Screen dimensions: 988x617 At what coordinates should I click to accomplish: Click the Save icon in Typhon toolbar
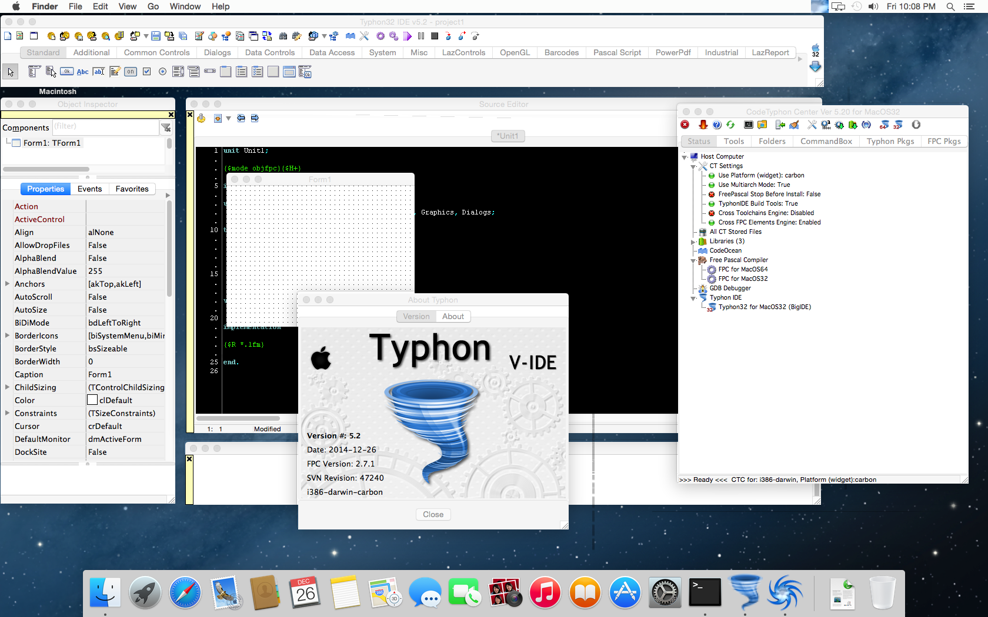point(156,36)
